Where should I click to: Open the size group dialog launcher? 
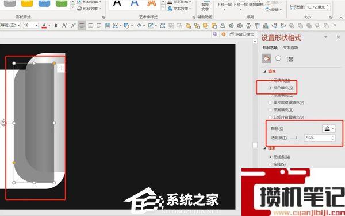[330, 17]
